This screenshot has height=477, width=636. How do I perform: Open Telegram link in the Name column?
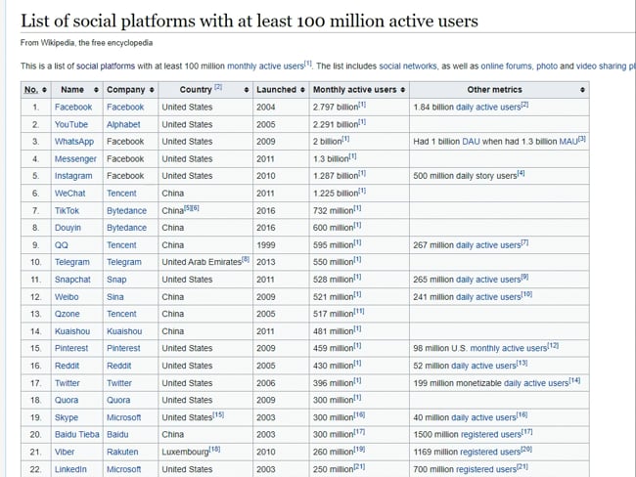click(72, 262)
